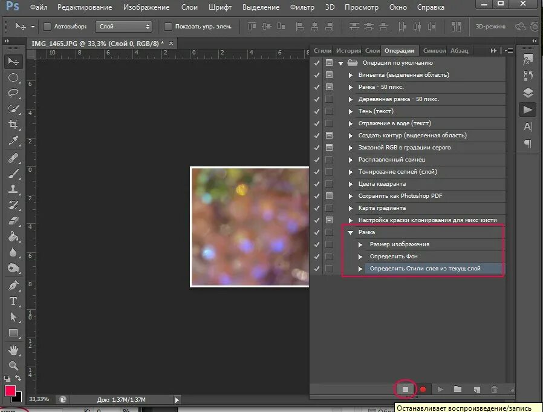Select the Brush tool
Screen dimensions: 543x412
coord(13,174)
